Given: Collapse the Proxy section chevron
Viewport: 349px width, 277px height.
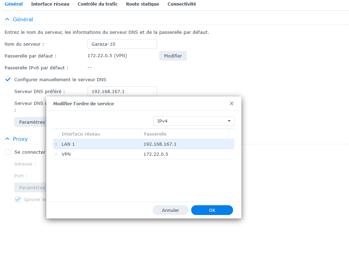Looking at the screenshot, I should [7, 139].
